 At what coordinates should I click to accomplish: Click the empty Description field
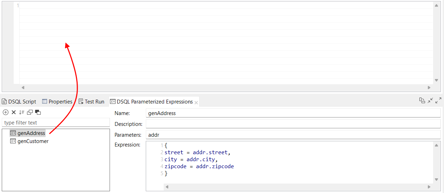(293, 124)
